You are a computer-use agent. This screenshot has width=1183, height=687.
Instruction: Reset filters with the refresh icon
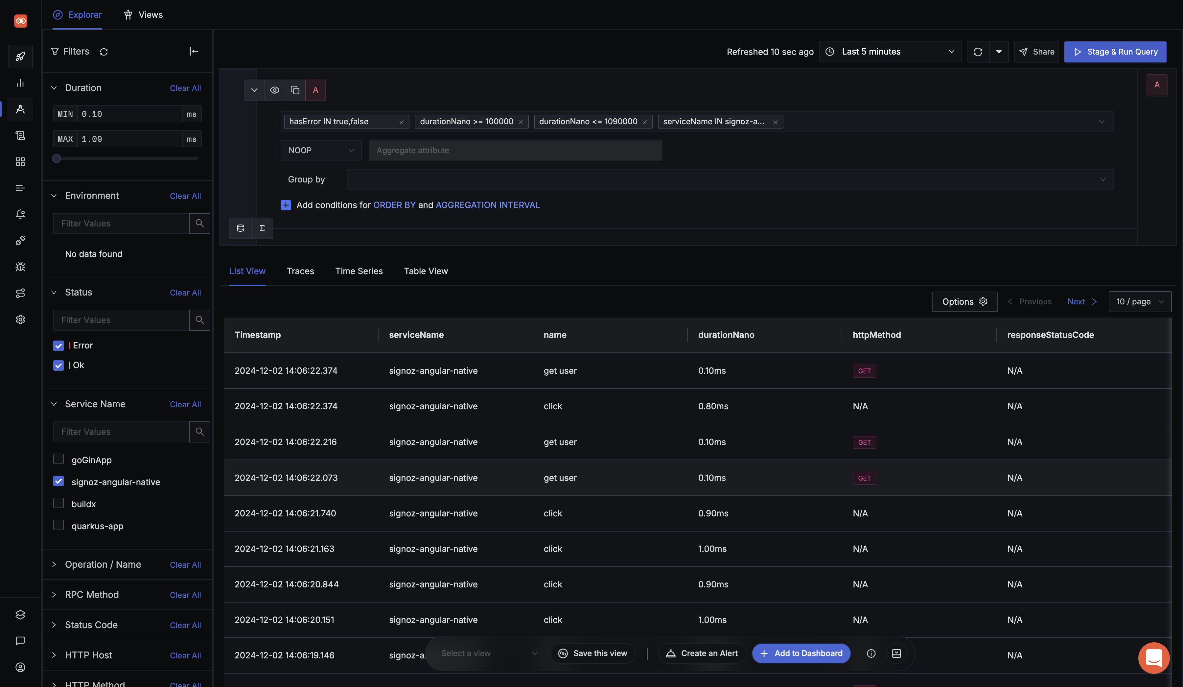pos(104,52)
